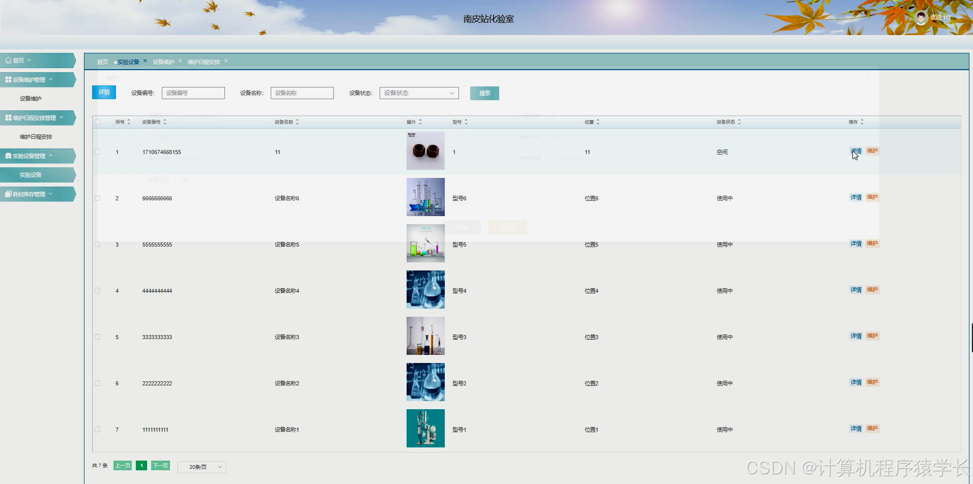Screen dimensions: 973x484
Task: Tick the checkbox for row 1711674668155
Action: pyautogui.click(x=97, y=152)
